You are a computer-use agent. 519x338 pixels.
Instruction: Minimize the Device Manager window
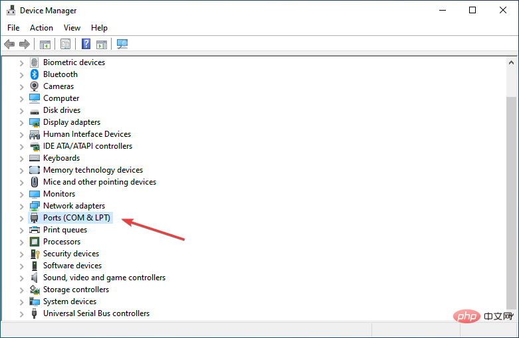443,10
